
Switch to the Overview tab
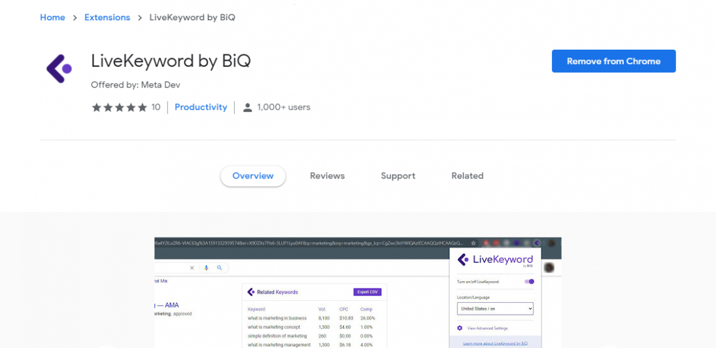253,176
